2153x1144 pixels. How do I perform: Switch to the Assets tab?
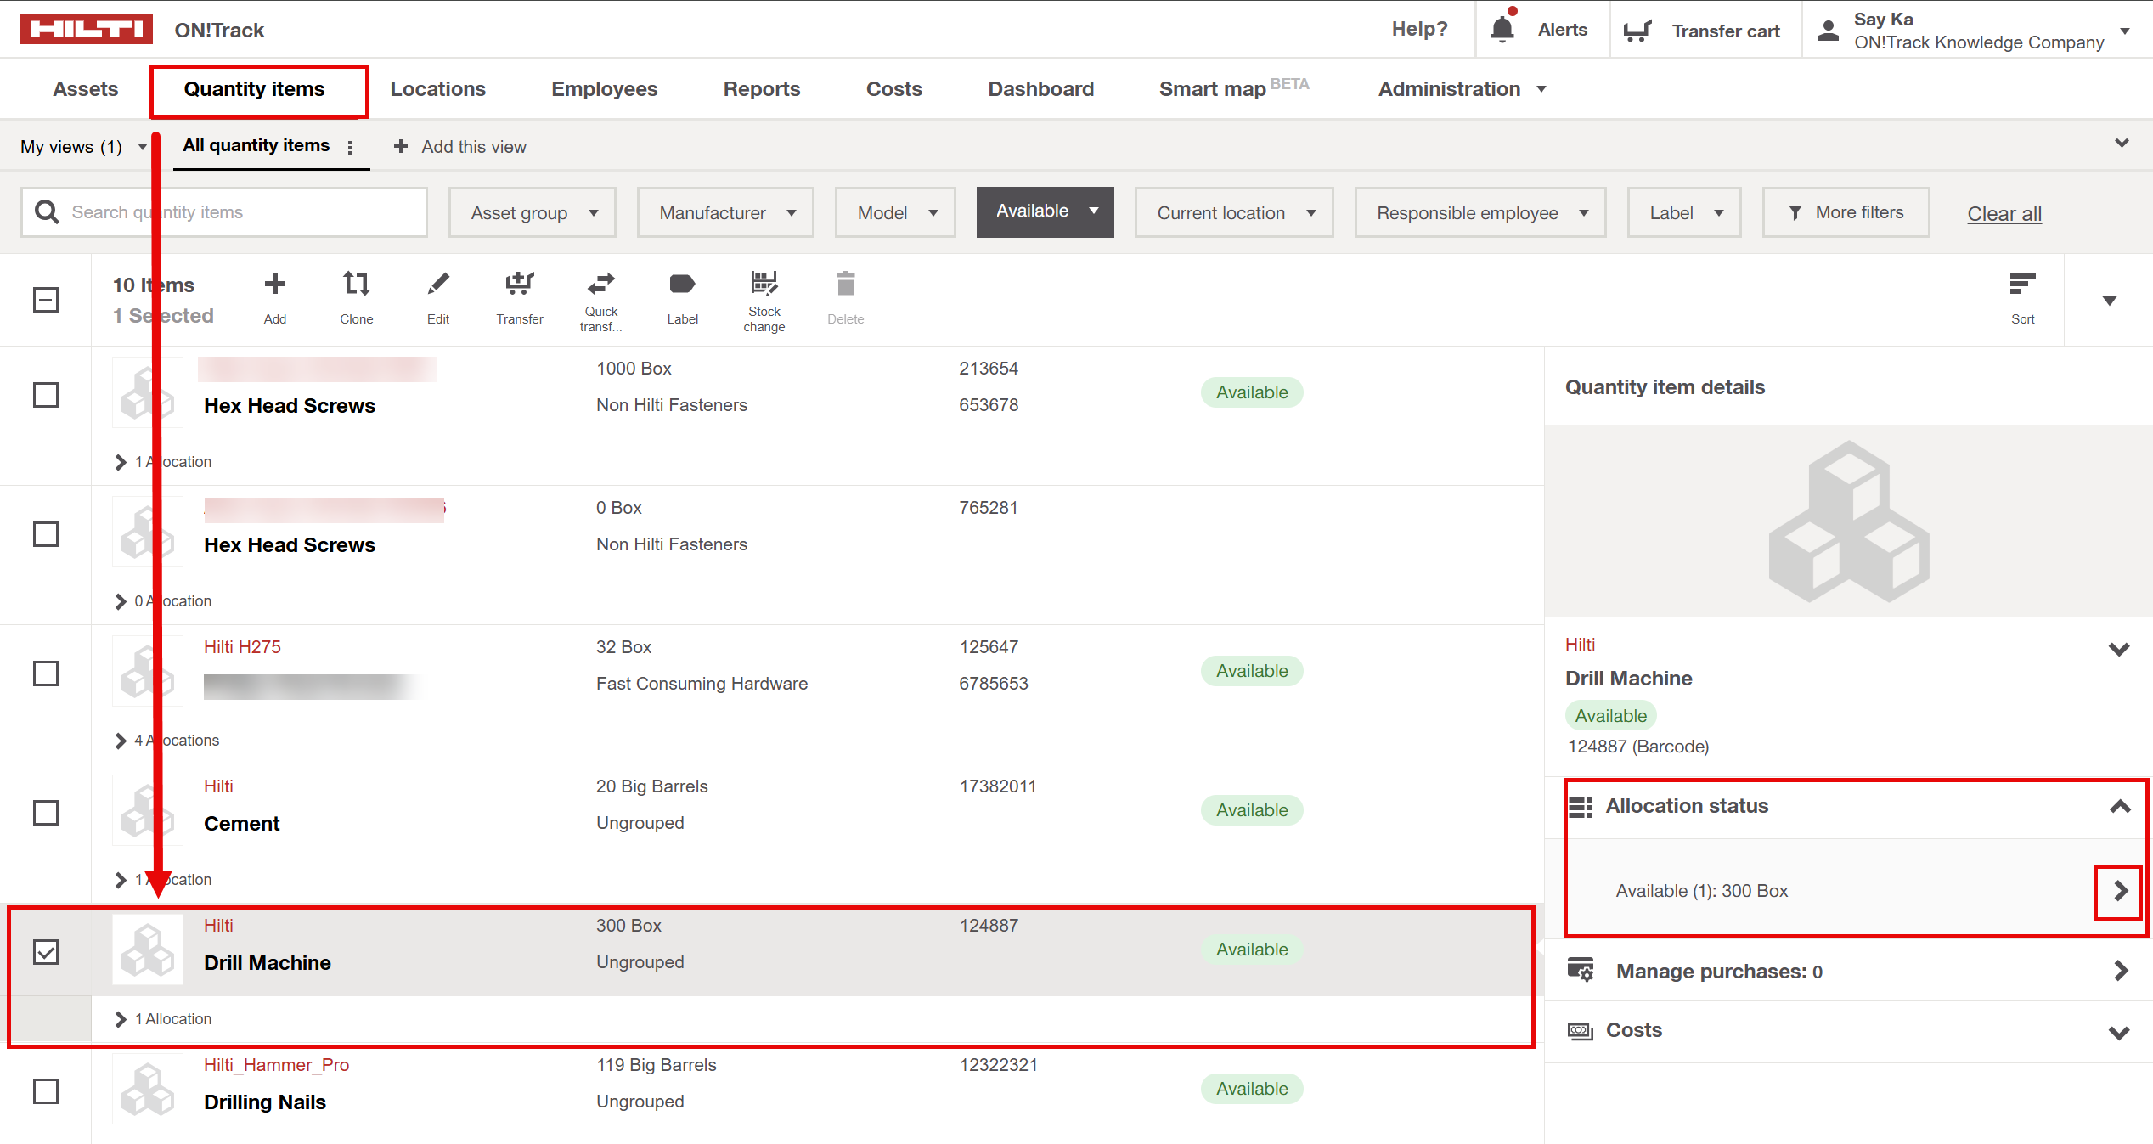tap(85, 88)
